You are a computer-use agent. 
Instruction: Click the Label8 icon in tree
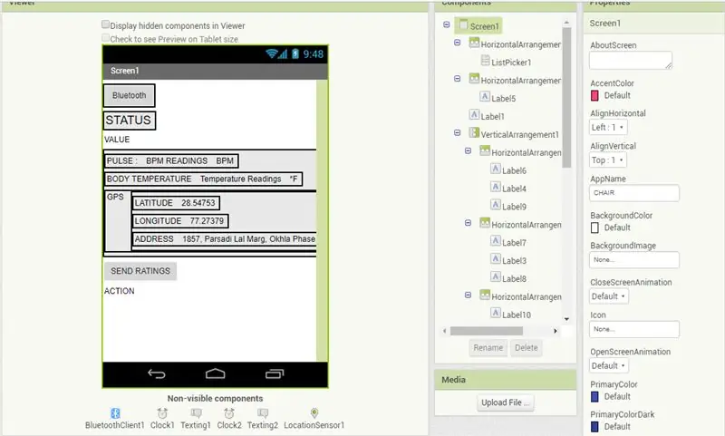[x=496, y=277]
